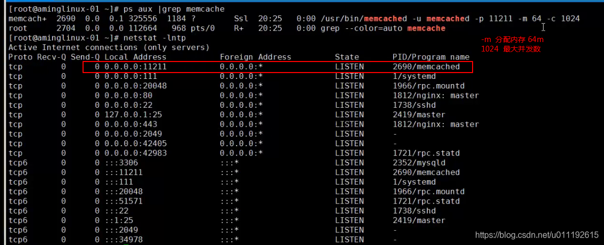Select the '2352/mysqld' program name
Viewport: 604px width, 245px height.
point(419,162)
